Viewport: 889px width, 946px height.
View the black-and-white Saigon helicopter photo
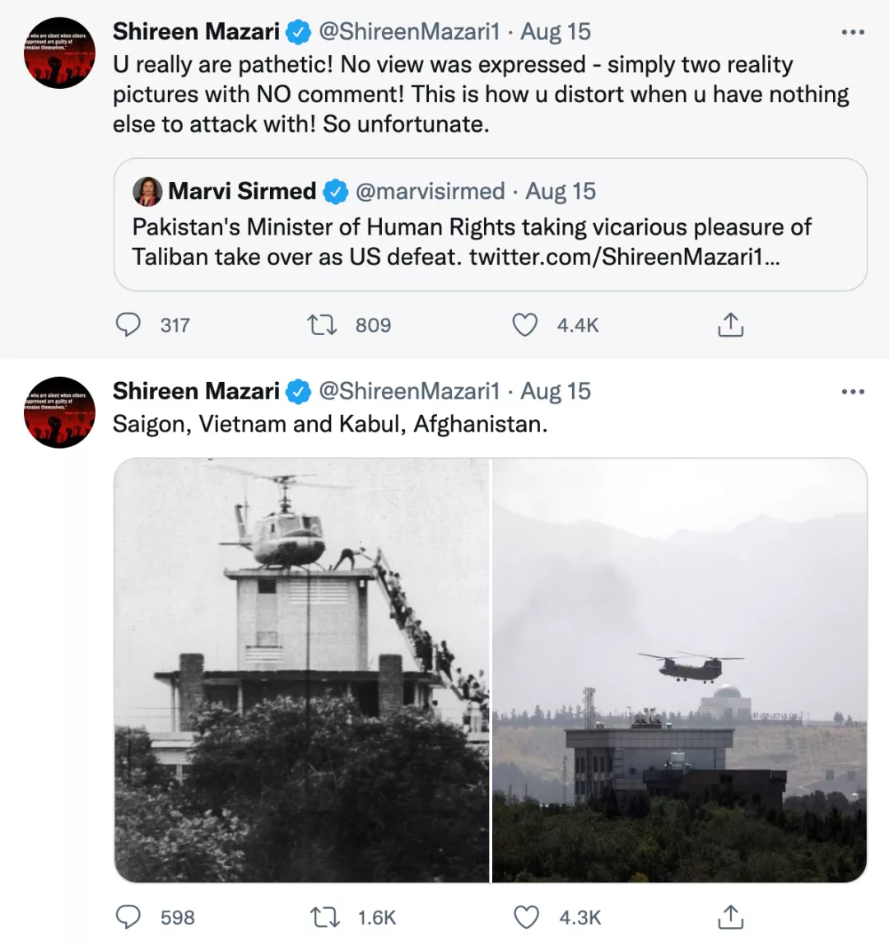pyautogui.click(x=301, y=670)
